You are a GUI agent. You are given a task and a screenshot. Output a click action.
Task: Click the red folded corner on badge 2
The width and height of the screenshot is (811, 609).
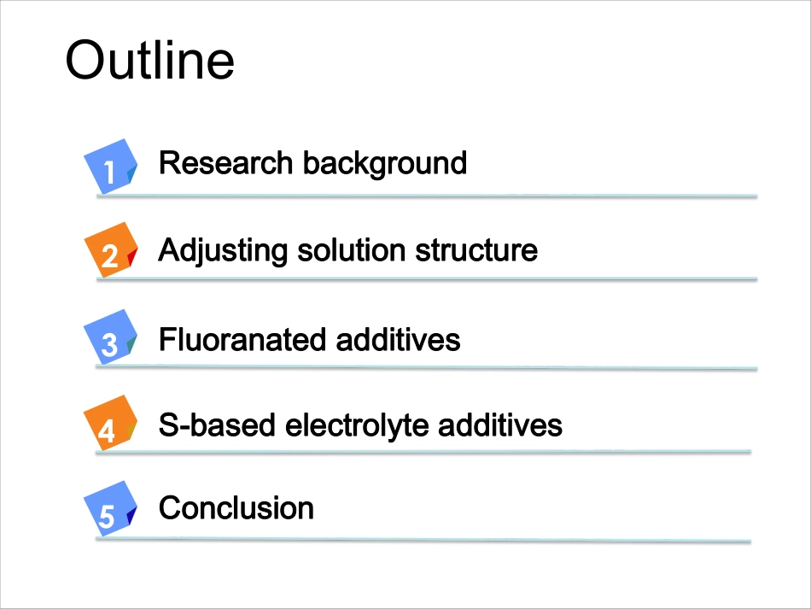pos(132,256)
